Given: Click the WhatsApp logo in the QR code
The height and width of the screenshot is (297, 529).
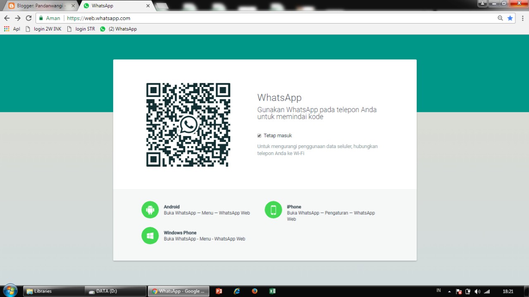Looking at the screenshot, I should (x=188, y=125).
